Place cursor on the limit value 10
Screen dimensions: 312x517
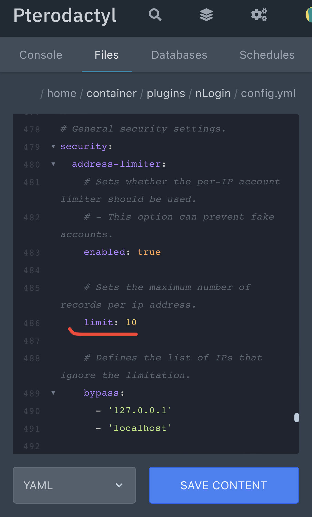point(131,323)
